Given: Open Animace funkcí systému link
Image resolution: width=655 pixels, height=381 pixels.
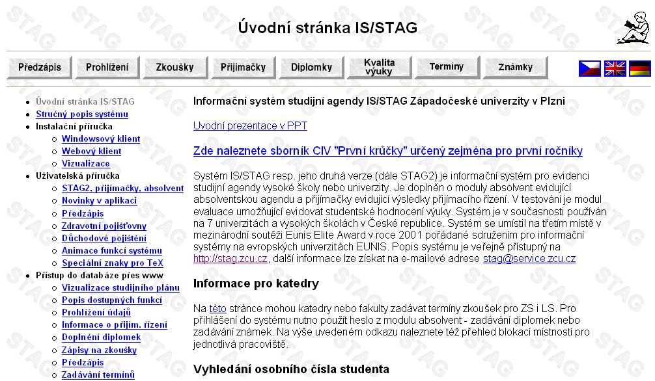Looking at the screenshot, I should 112,250.
